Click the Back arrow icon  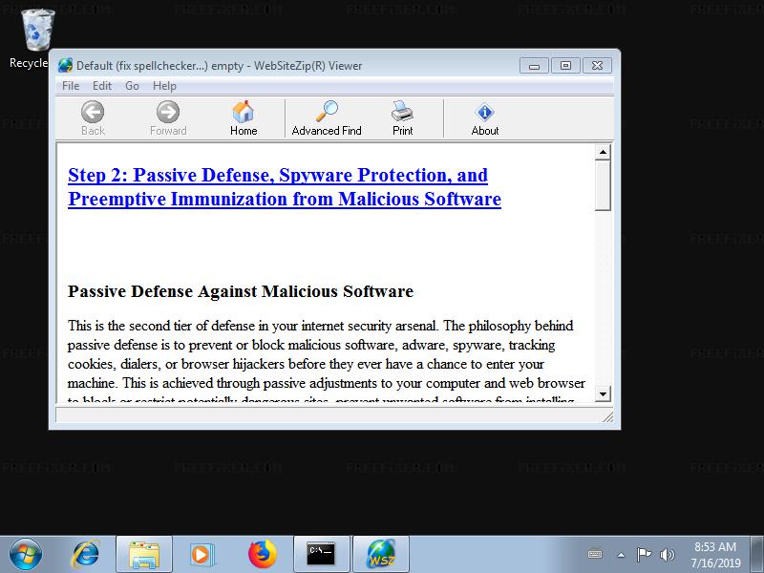click(x=93, y=112)
